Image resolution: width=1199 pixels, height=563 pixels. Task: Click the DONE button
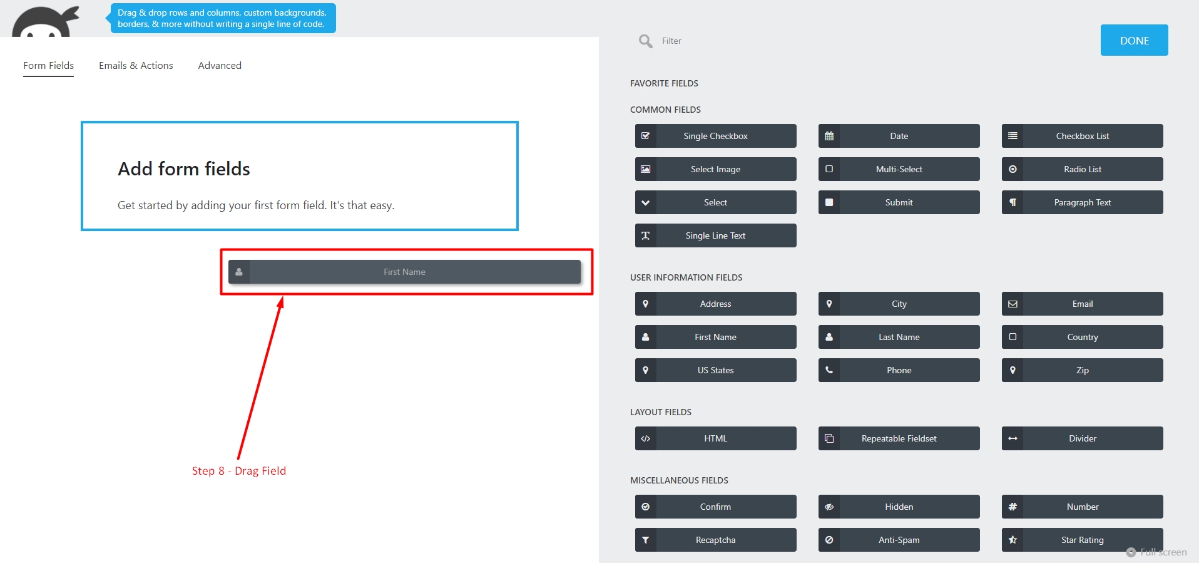tap(1134, 40)
